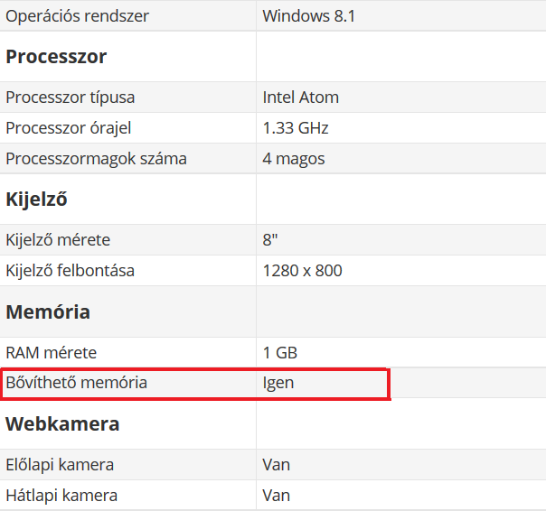Select the "1.33 GHz" clock speed value
This screenshot has height=511, width=546.
coord(296,128)
